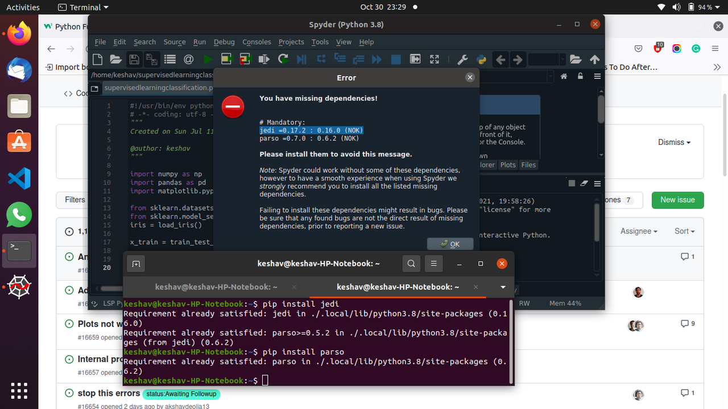Open the terminal tab switcher arrow
728x409 pixels.
(503, 287)
